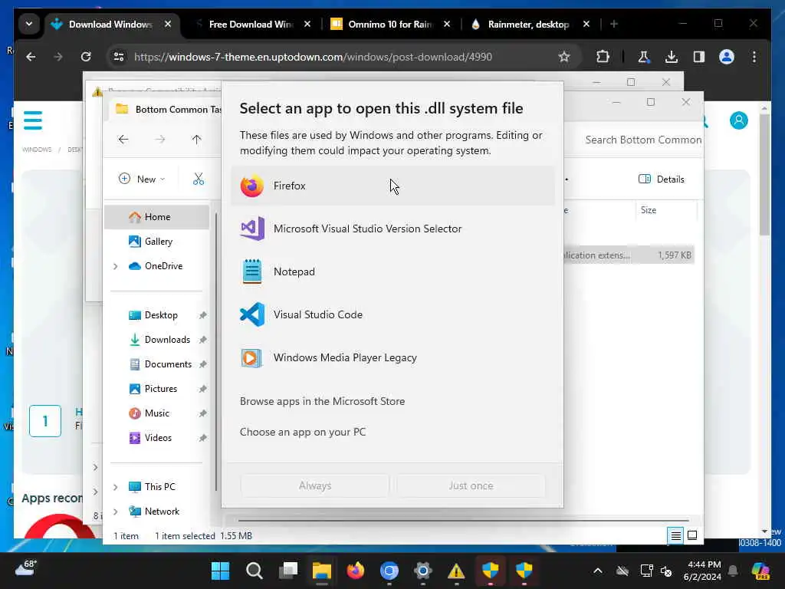The width and height of the screenshot is (785, 589).
Task: Open the tab search dropdown
Action: tap(29, 24)
